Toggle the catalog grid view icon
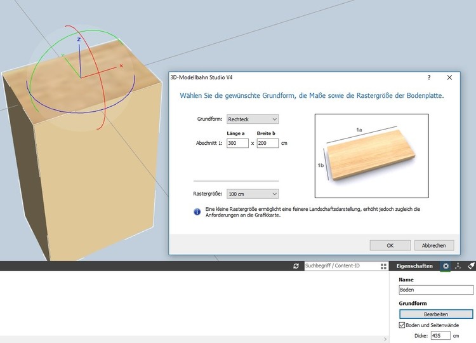 (x=383, y=266)
